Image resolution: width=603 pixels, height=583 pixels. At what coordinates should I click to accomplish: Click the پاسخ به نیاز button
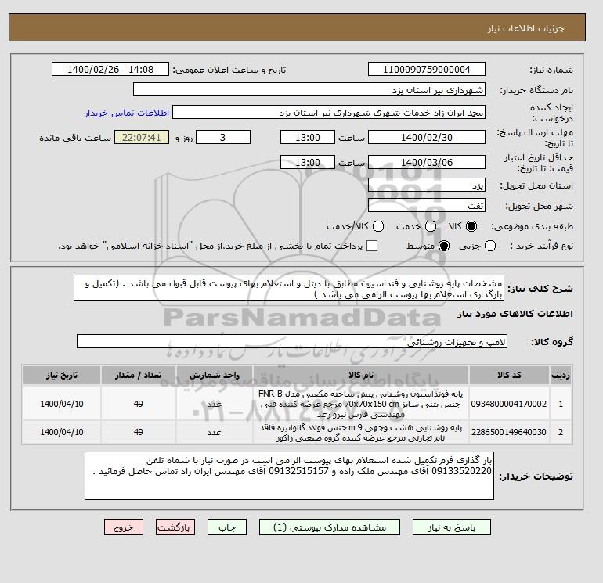(452, 527)
